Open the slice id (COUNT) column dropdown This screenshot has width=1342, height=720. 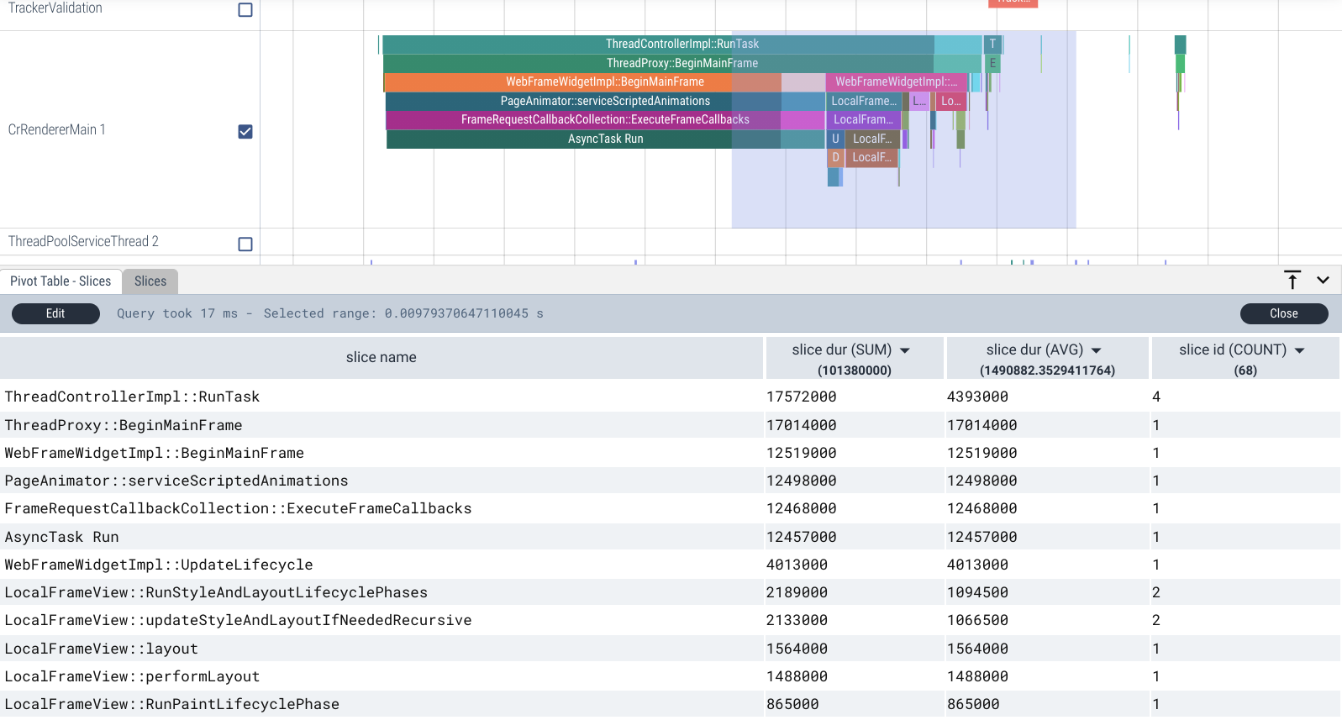(1299, 350)
